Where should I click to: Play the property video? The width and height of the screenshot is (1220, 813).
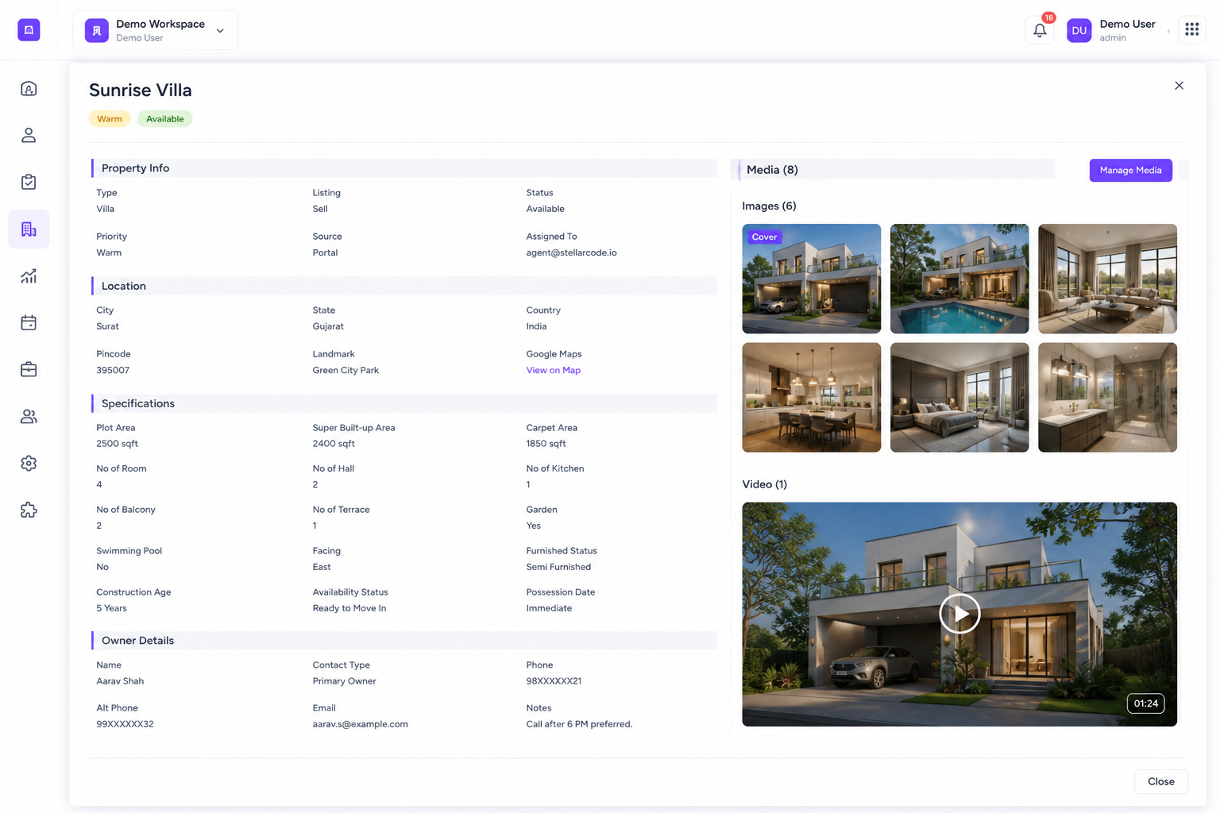pos(959,614)
